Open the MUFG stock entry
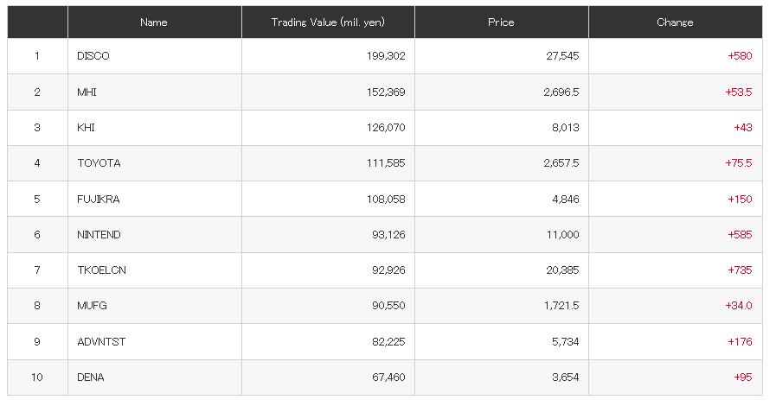The width and height of the screenshot is (776, 406). point(92,306)
